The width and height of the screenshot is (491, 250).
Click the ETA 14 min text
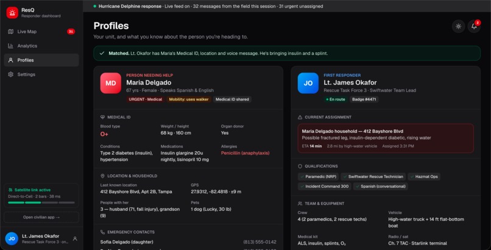(x=312, y=146)
